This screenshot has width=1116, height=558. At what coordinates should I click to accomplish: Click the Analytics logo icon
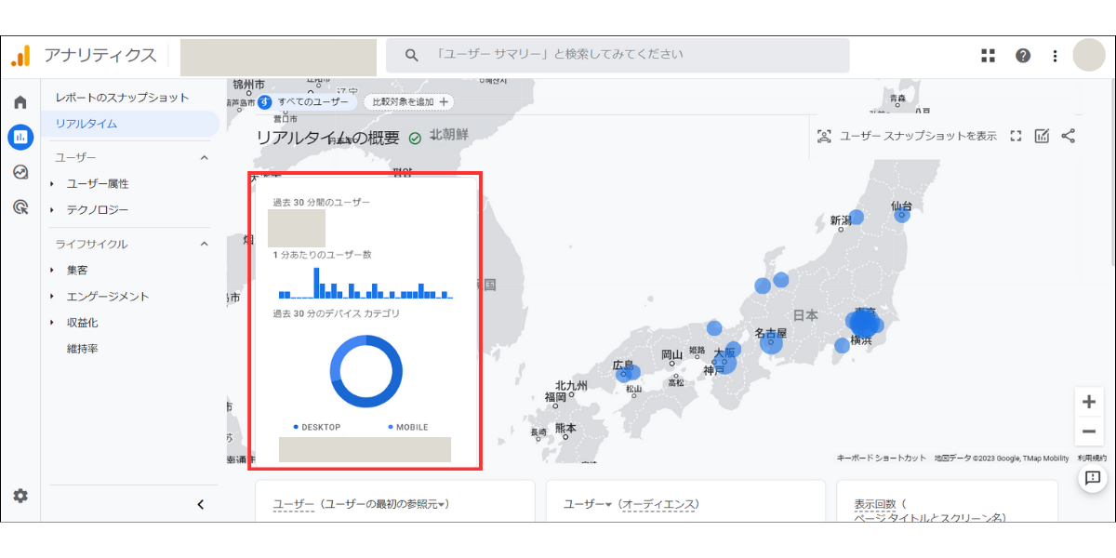click(20, 56)
